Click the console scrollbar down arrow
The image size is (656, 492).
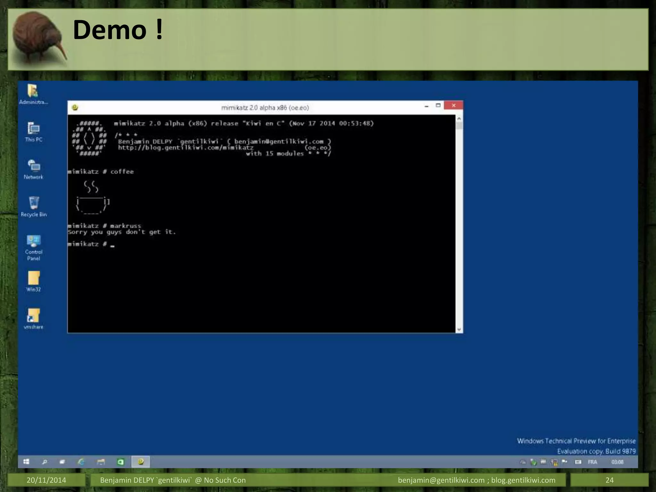point(459,329)
